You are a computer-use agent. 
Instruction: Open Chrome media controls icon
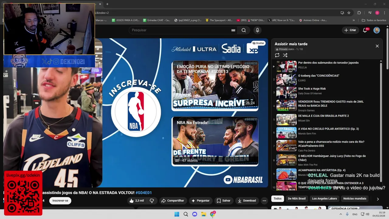coord(370,13)
